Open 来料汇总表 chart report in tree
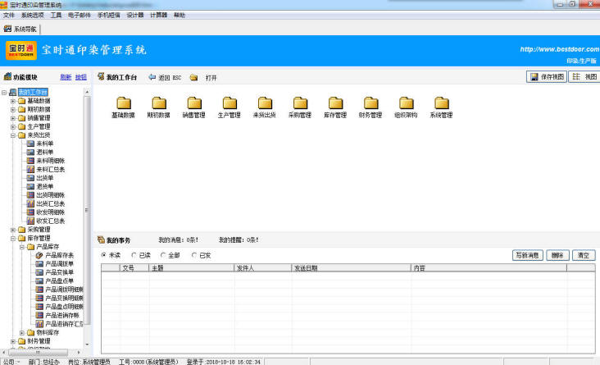 [x=51, y=169]
